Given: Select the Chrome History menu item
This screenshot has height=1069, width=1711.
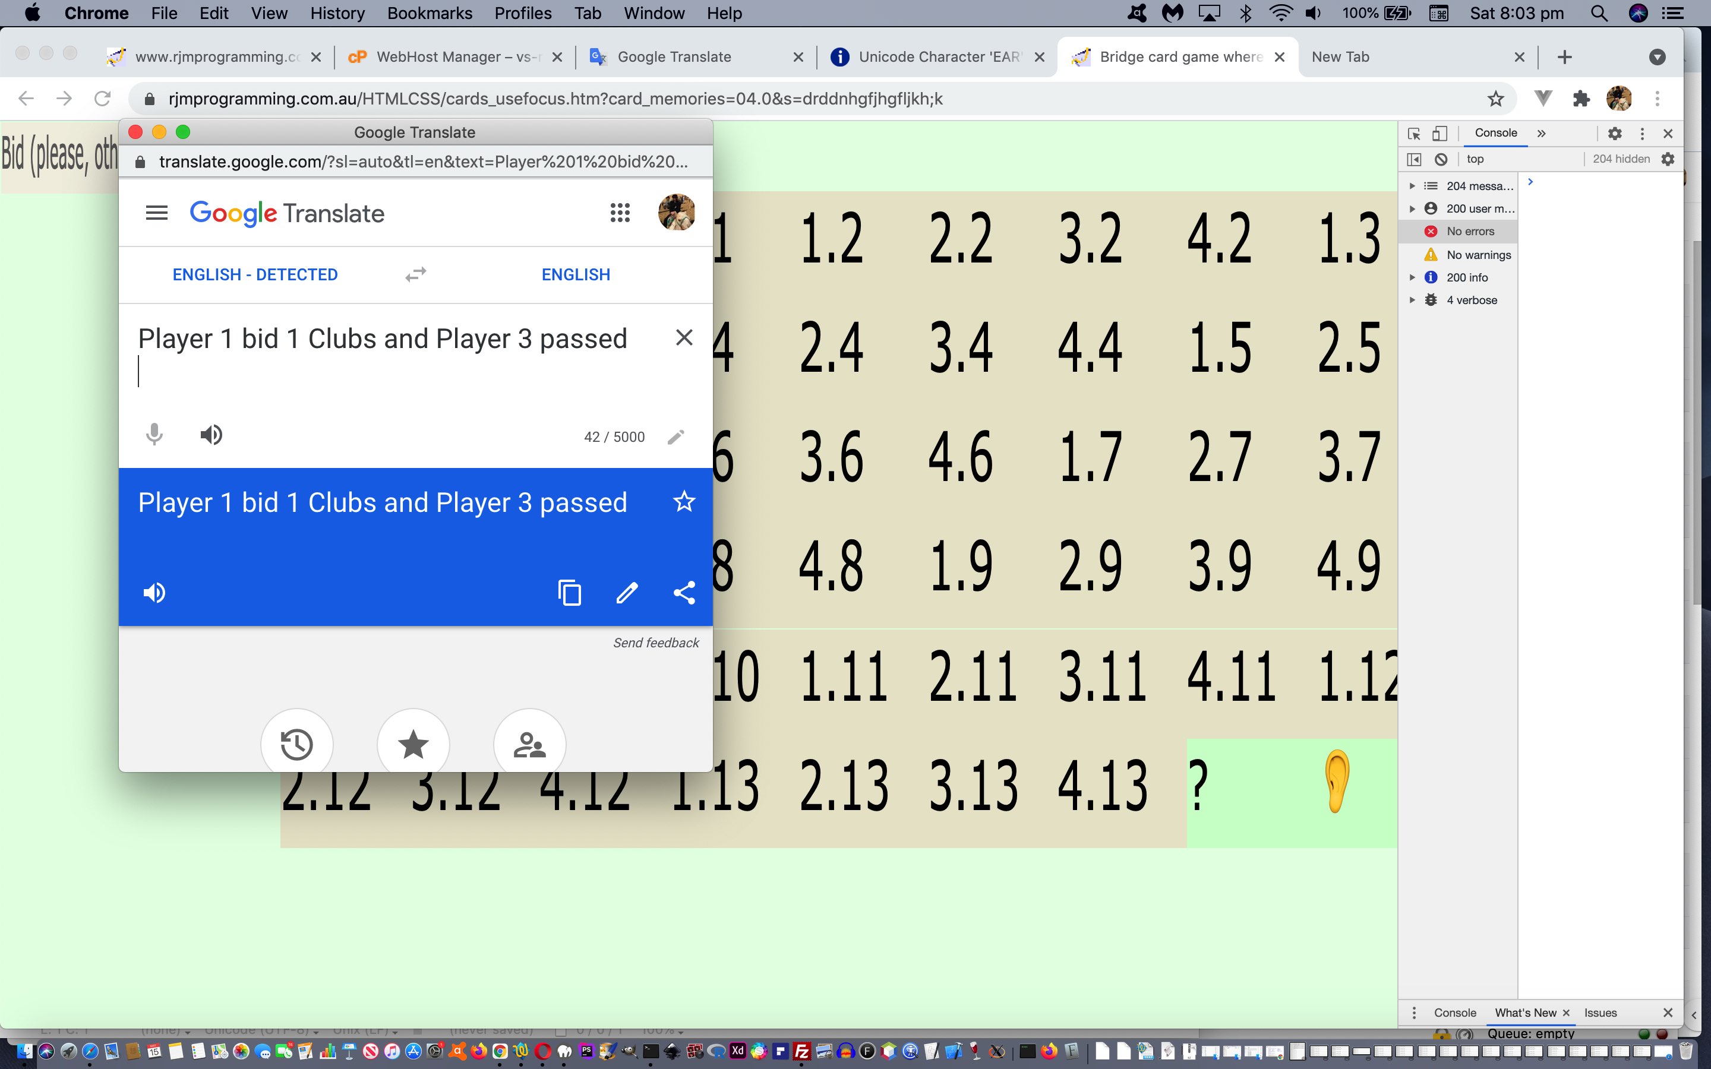Looking at the screenshot, I should click(x=339, y=14).
